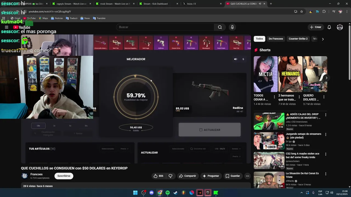Open the Maps bookmark
Viewport: 351px width, 197px height.
pyautogui.click(x=43, y=18)
